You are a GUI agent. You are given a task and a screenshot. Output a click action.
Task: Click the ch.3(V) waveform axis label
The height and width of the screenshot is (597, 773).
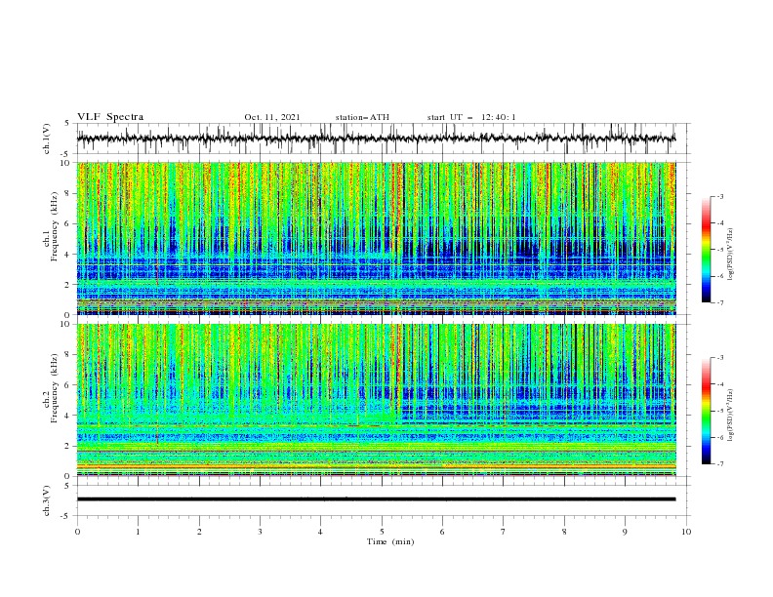(47, 500)
